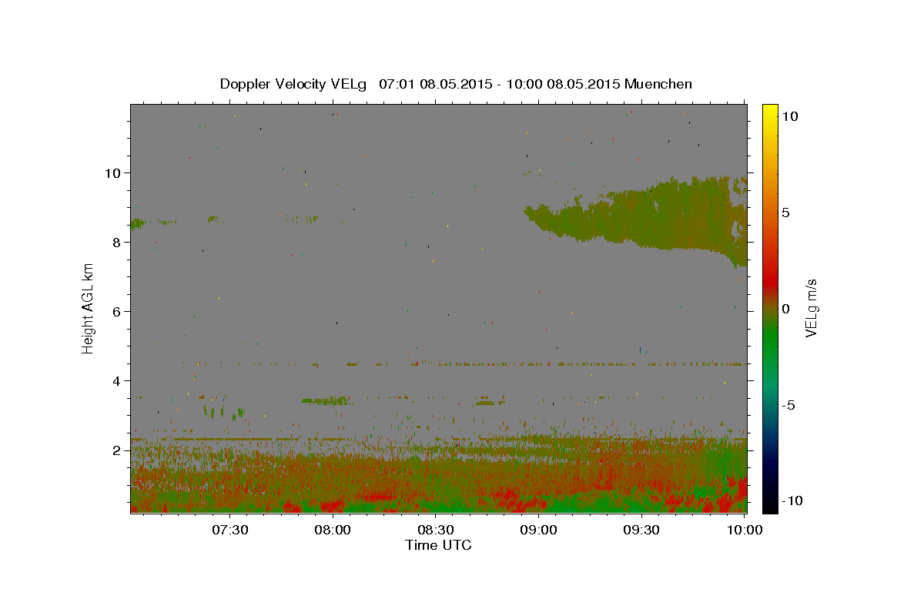Click the colorbar value 10
924x616 pixels.
(790, 115)
